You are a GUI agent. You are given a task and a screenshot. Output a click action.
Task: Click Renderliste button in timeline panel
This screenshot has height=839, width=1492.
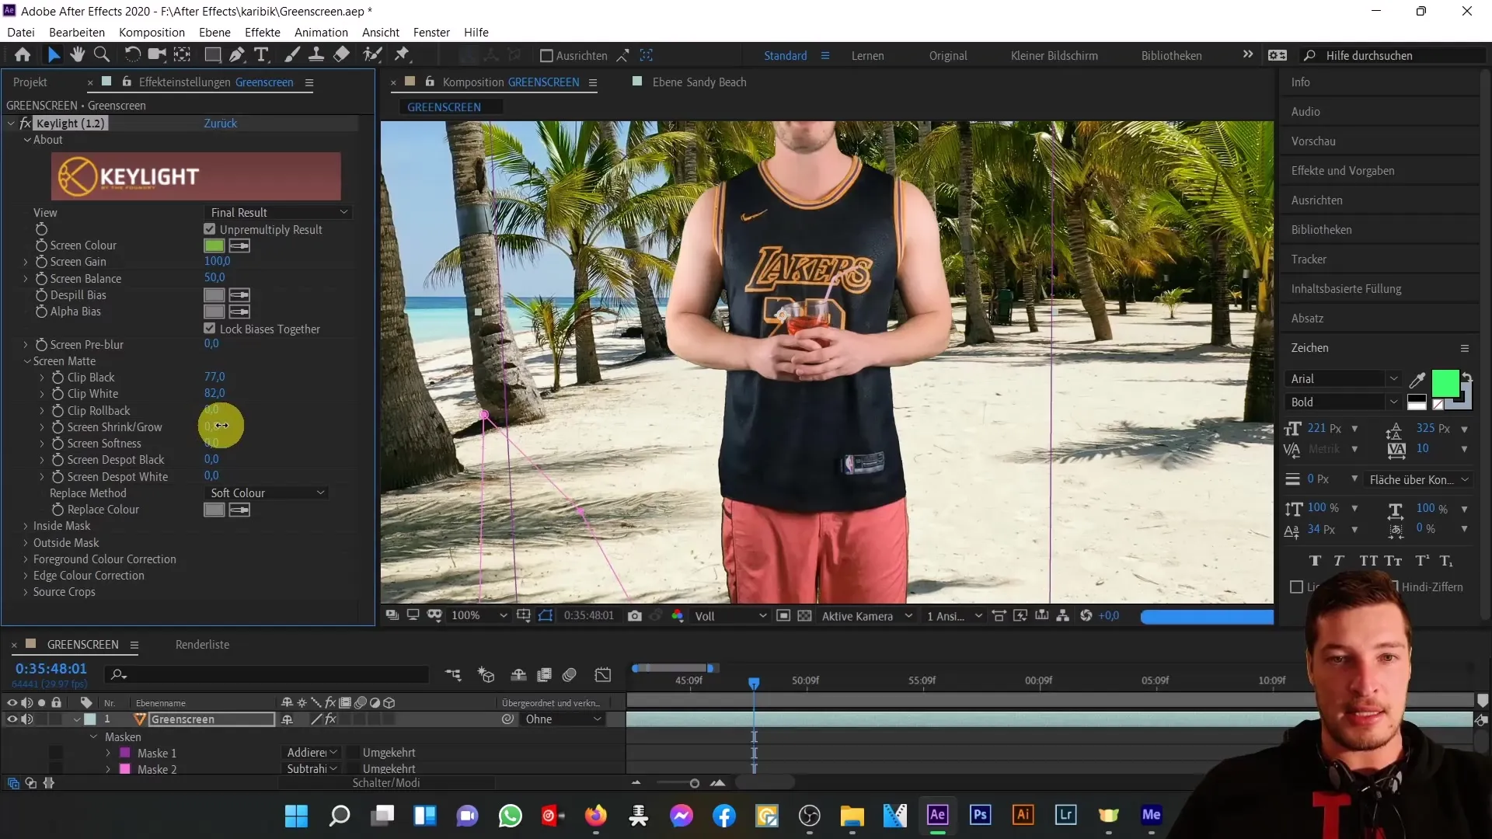point(202,643)
